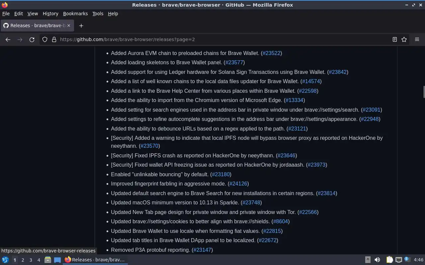Click the page vertical scrollbar thumb
This screenshot has height=265, width=425.
point(424,92)
